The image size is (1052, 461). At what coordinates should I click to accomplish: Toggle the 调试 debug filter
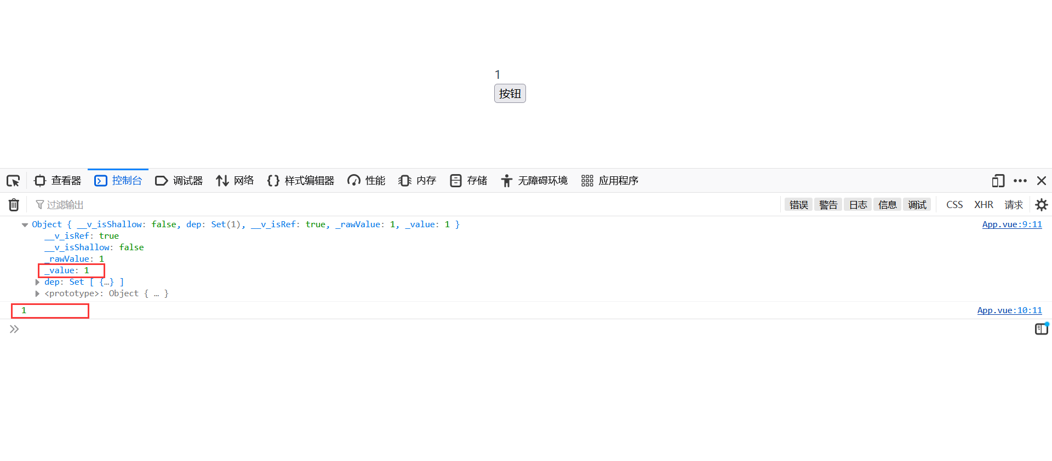917,205
